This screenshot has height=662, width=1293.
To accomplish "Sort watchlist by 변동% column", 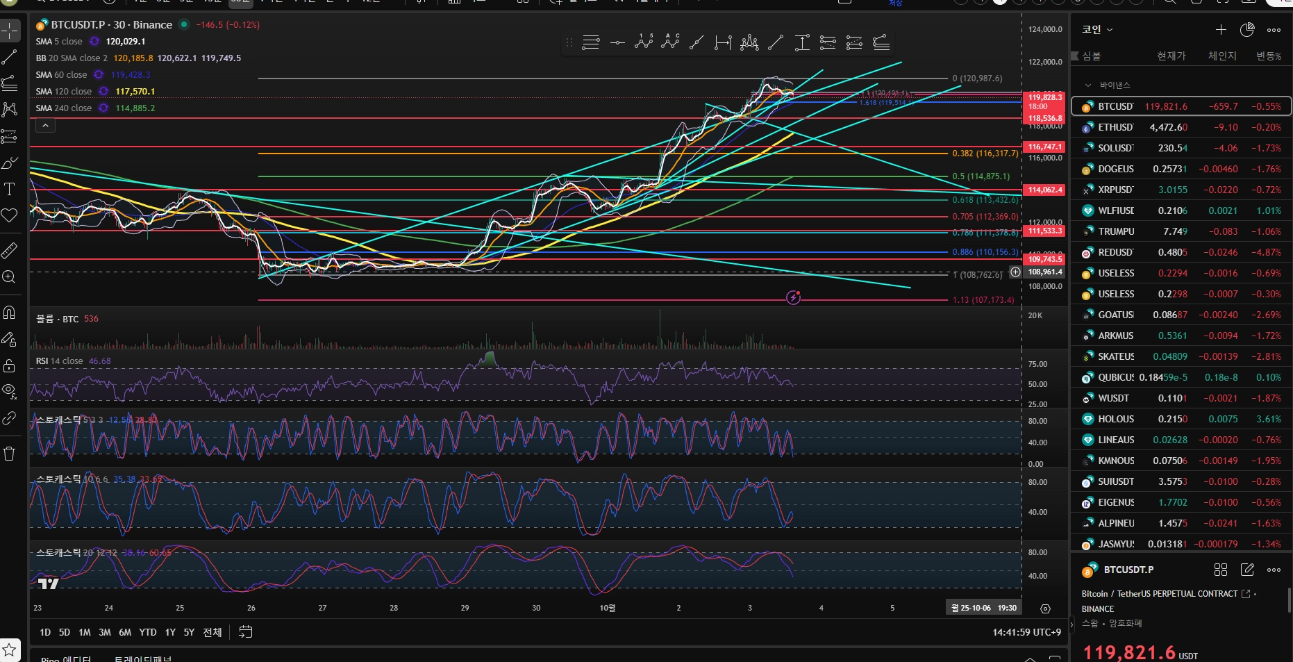I will (x=1269, y=56).
